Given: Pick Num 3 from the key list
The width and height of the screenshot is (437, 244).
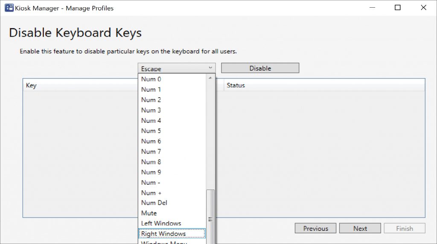Looking at the screenshot, I should [x=151, y=110].
